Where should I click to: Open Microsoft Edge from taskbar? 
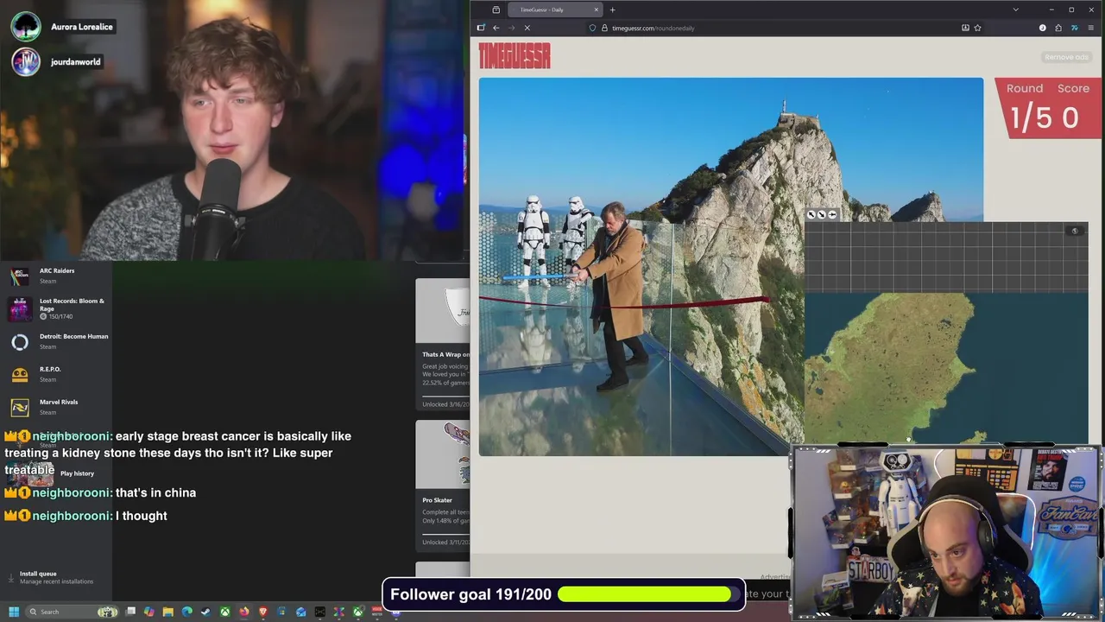coord(187,612)
